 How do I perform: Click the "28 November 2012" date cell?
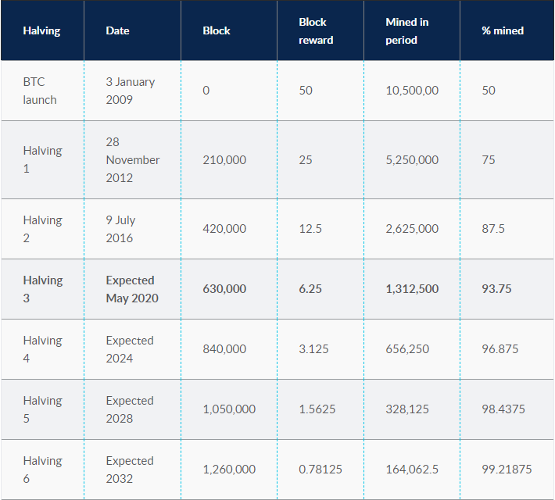133,159
